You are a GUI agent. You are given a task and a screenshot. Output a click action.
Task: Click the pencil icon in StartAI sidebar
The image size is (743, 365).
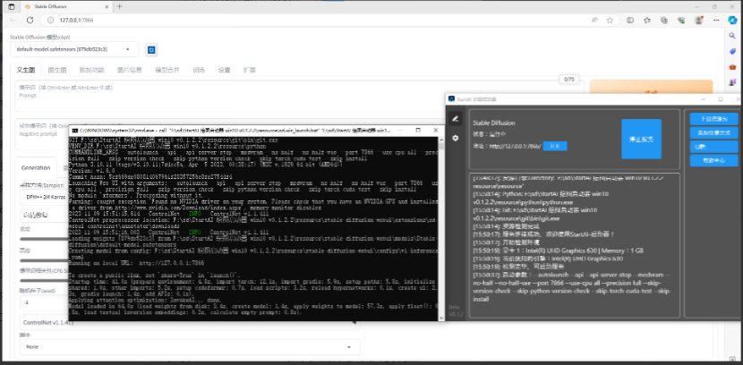point(456,119)
